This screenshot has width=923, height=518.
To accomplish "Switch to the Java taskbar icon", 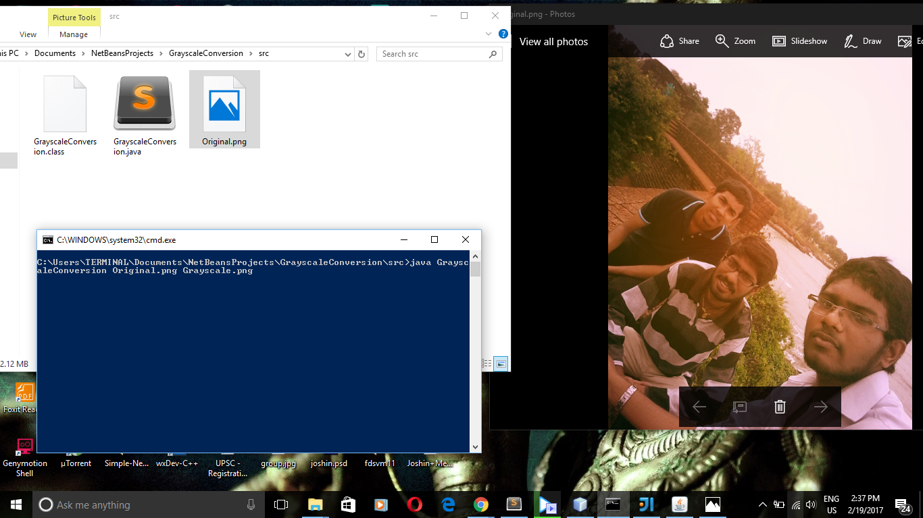I will click(680, 505).
